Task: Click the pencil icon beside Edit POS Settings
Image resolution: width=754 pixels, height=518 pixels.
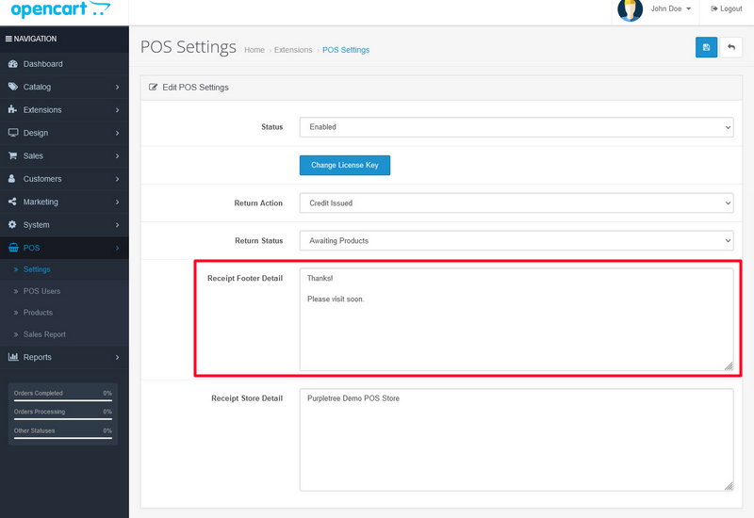Action: pyautogui.click(x=153, y=87)
